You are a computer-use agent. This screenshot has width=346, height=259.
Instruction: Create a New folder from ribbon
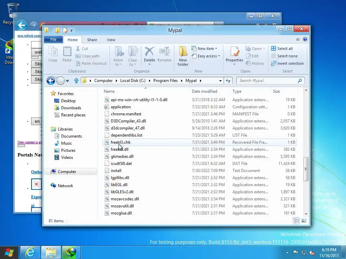tap(183, 56)
